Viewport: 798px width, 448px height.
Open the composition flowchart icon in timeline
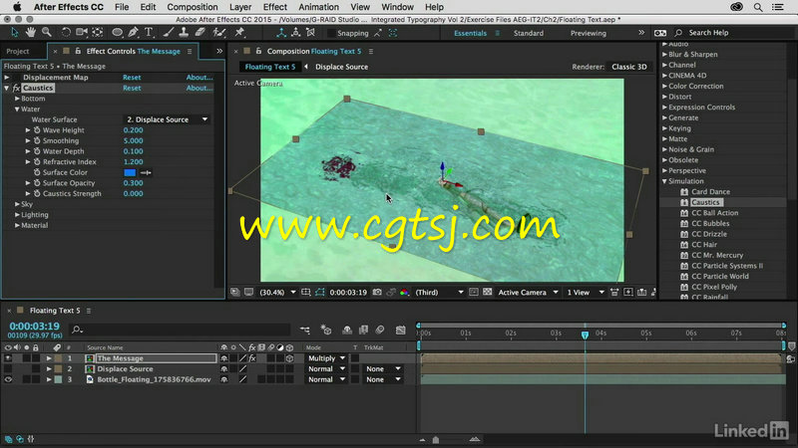pos(305,331)
